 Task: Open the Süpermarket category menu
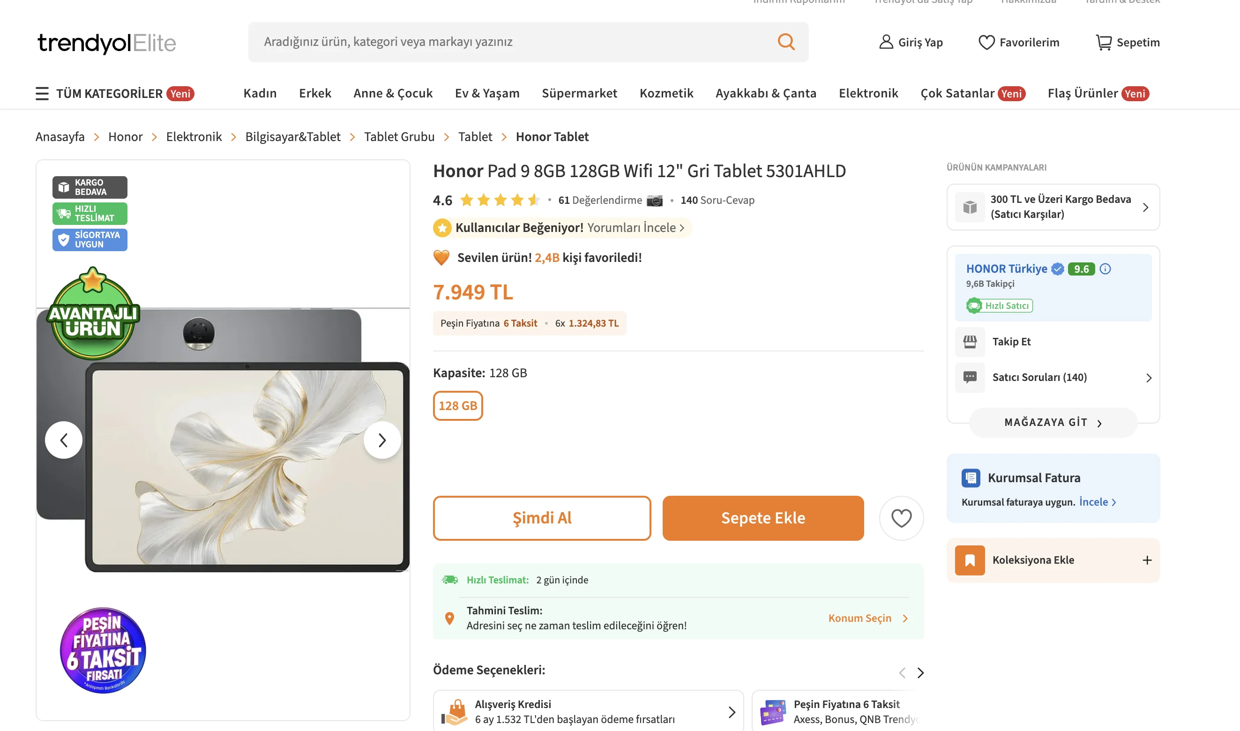click(579, 94)
